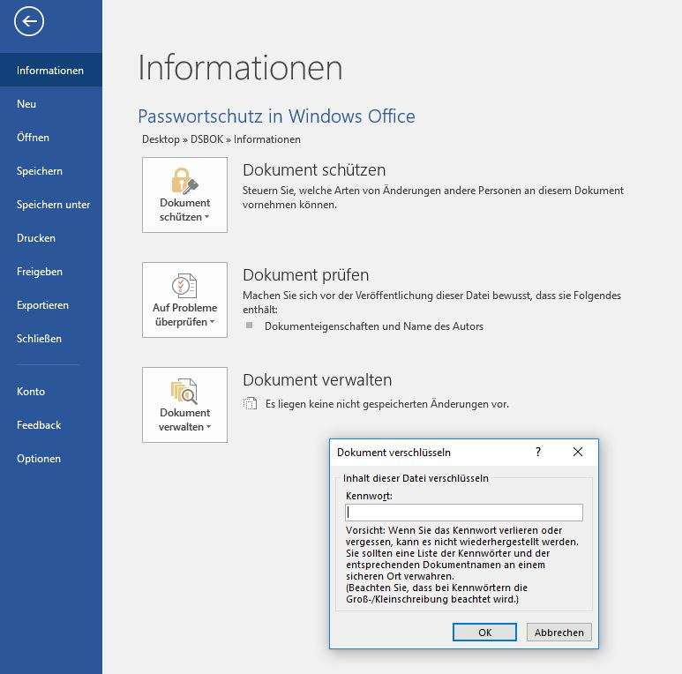Close the Dokument verschlüsseln dialog
The image size is (682, 674).
(x=578, y=452)
